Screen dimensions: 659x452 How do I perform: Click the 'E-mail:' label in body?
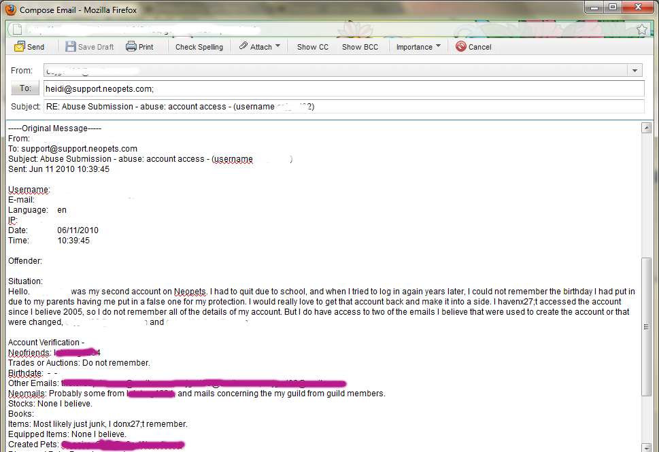22,200
